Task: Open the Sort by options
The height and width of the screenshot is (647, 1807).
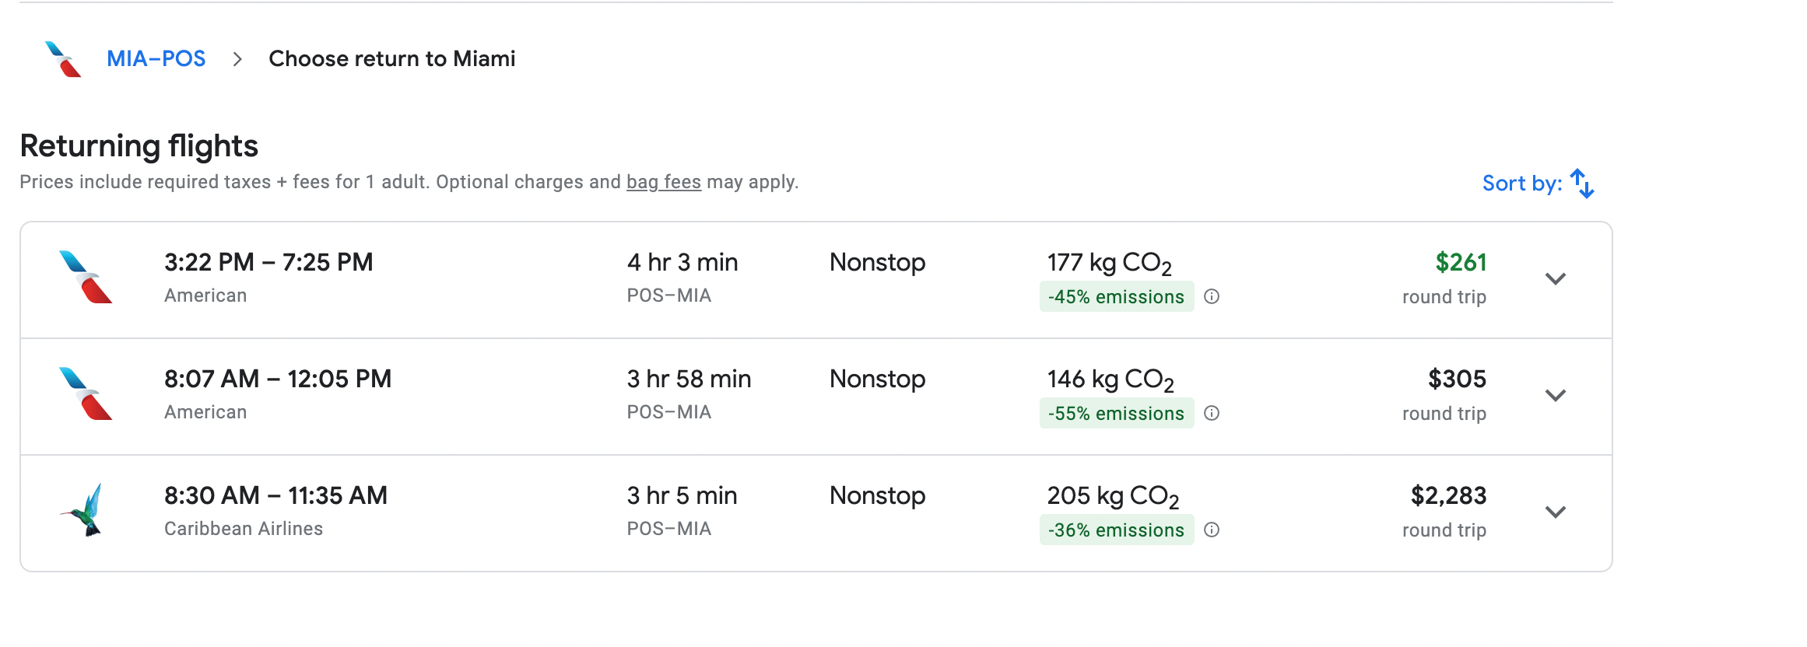Action: [x=1521, y=184]
